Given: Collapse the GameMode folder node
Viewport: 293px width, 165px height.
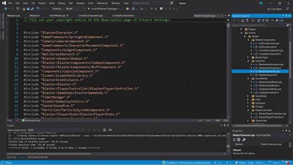Looking at the screenshot, I should 248,78.
